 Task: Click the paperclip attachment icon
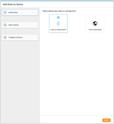pos(58,24)
